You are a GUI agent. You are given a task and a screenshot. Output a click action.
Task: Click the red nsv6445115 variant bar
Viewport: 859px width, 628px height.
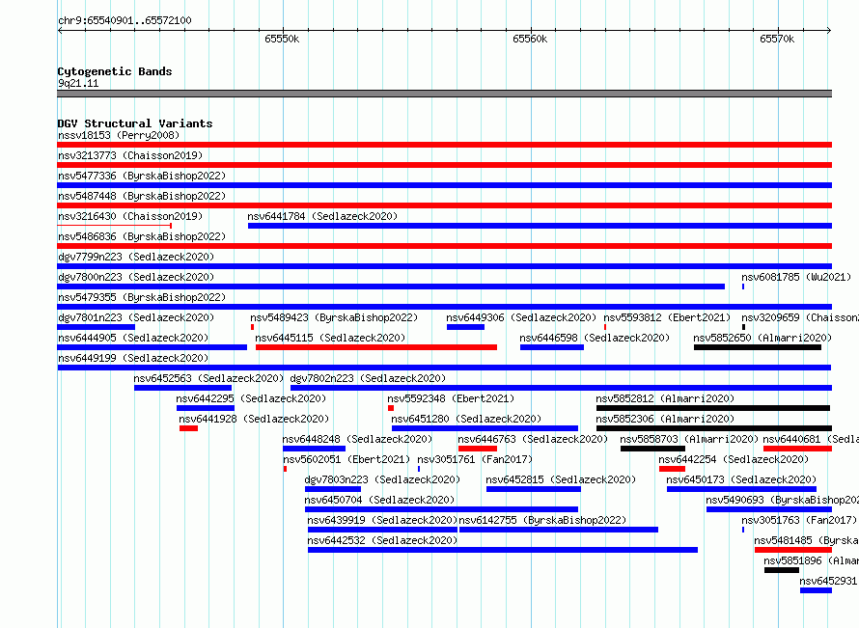376,347
